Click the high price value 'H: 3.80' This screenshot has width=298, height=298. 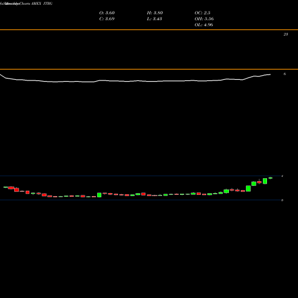[155, 13]
